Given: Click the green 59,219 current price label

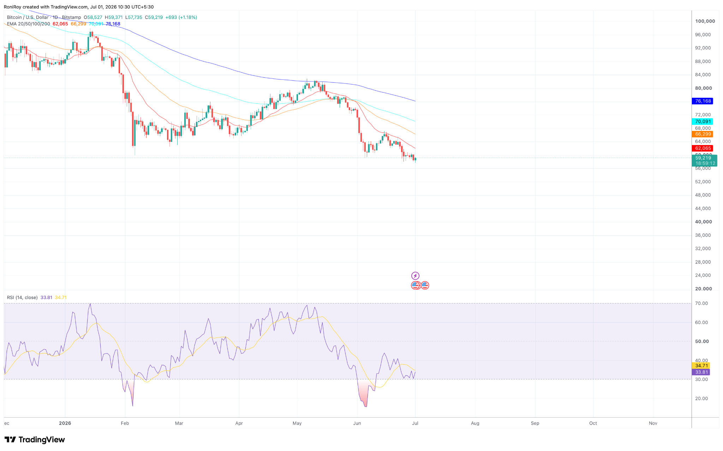Looking at the screenshot, I should click(x=703, y=158).
